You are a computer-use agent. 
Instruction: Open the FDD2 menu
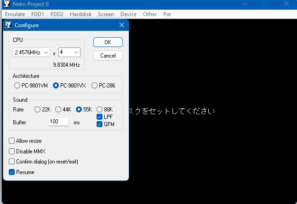click(x=57, y=14)
